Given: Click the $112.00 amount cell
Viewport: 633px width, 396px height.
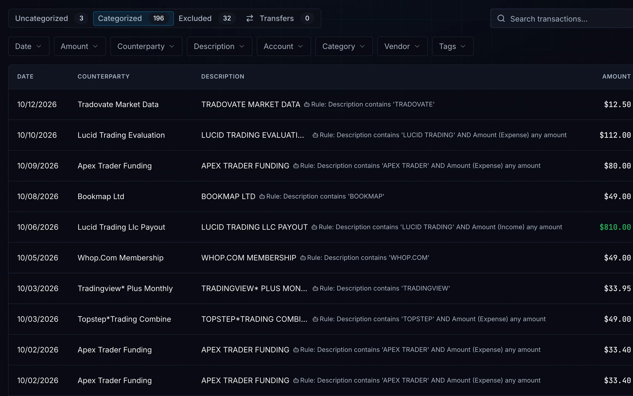Looking at the screenshot, I should pos(615,135).
